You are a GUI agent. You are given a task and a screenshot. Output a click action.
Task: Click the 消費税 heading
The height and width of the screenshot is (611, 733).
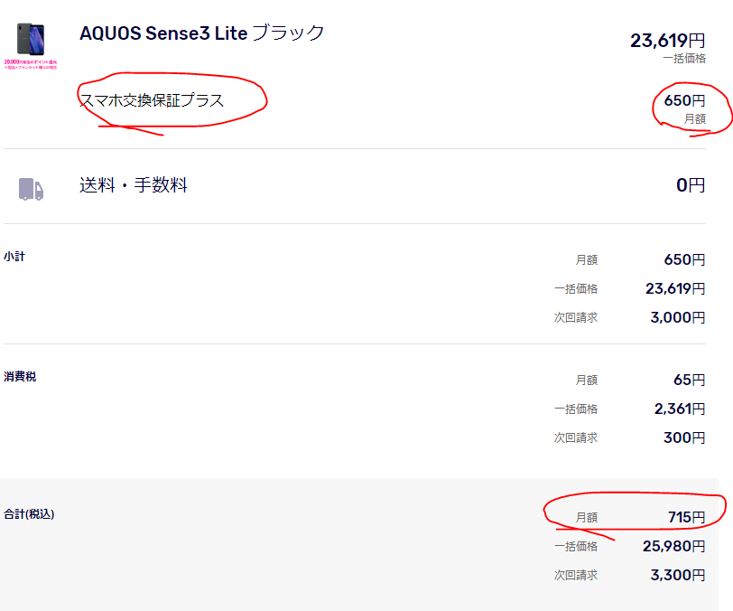(20, 376)
